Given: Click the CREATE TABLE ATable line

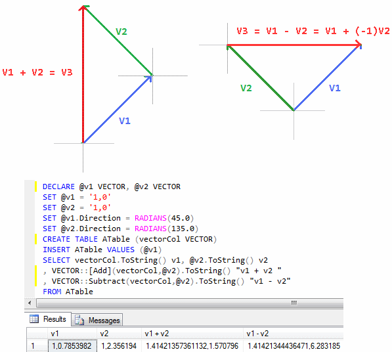Looking at the screenshot, I should coord(129,239).
